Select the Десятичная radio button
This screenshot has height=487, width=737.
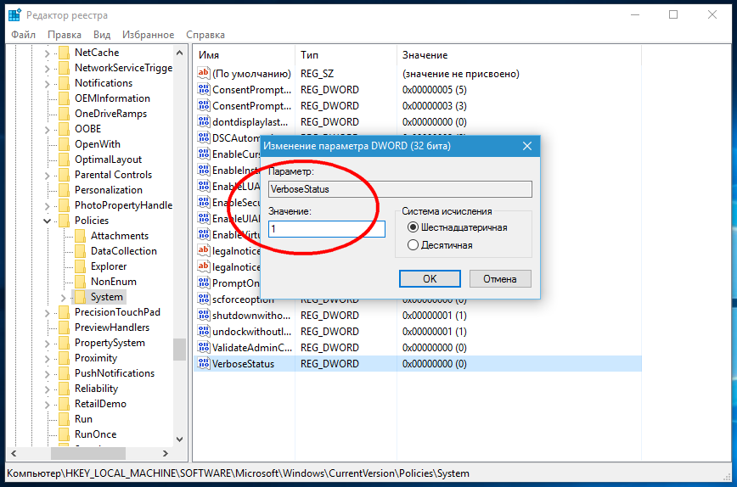point(413,245)
